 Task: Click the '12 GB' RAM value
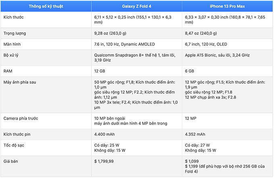(100, 71)
